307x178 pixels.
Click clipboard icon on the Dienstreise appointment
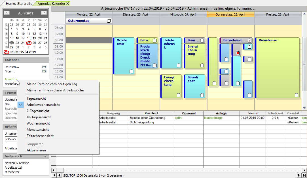click(x=297, y=95)
